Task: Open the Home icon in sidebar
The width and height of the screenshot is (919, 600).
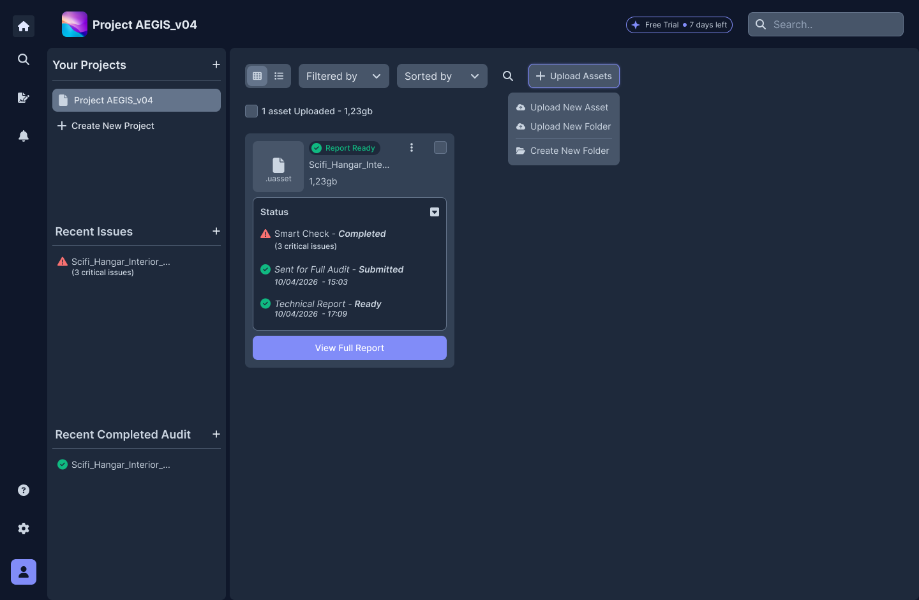Action: pyautogui.click(x=24, y=26)
